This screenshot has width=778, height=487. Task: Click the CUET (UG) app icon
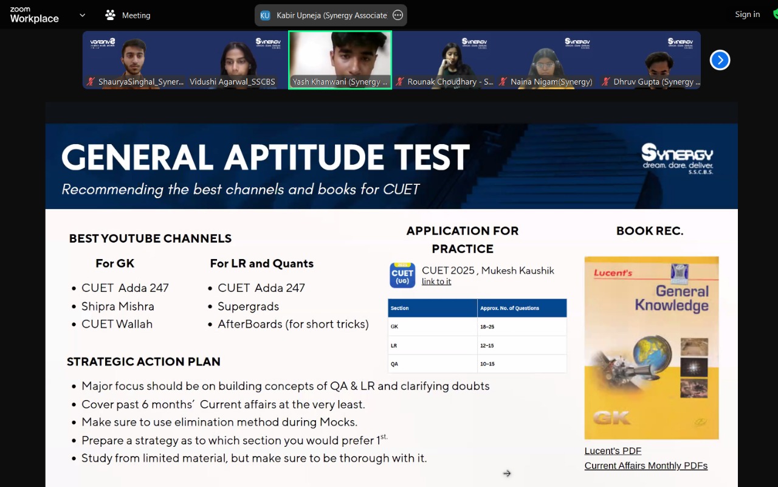click(402, 275)
